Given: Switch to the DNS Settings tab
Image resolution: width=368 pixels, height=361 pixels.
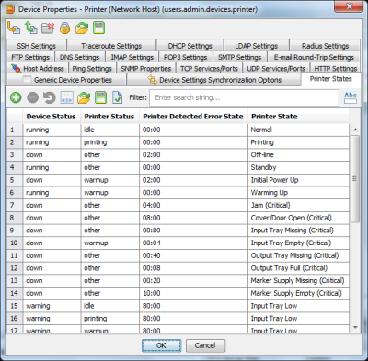Looking at the screenshot, I should click(79, 57).
